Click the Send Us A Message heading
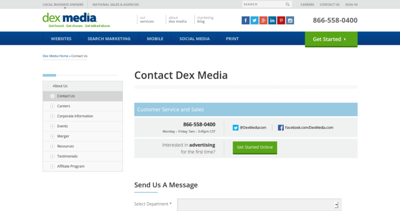This screenshot has height=211, width=400. pyautogui.click(x=166, y=185)
